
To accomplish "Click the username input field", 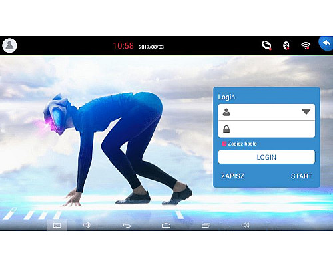I will click(x=266, y=112).
